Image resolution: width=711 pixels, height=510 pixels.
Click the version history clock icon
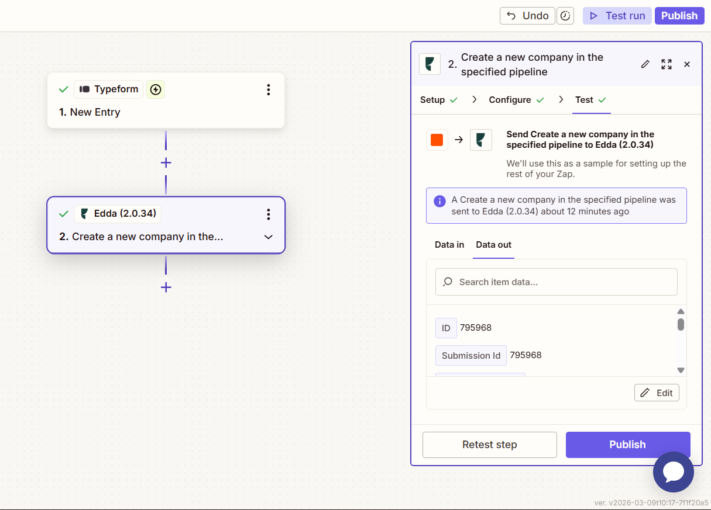coord(565,16)
